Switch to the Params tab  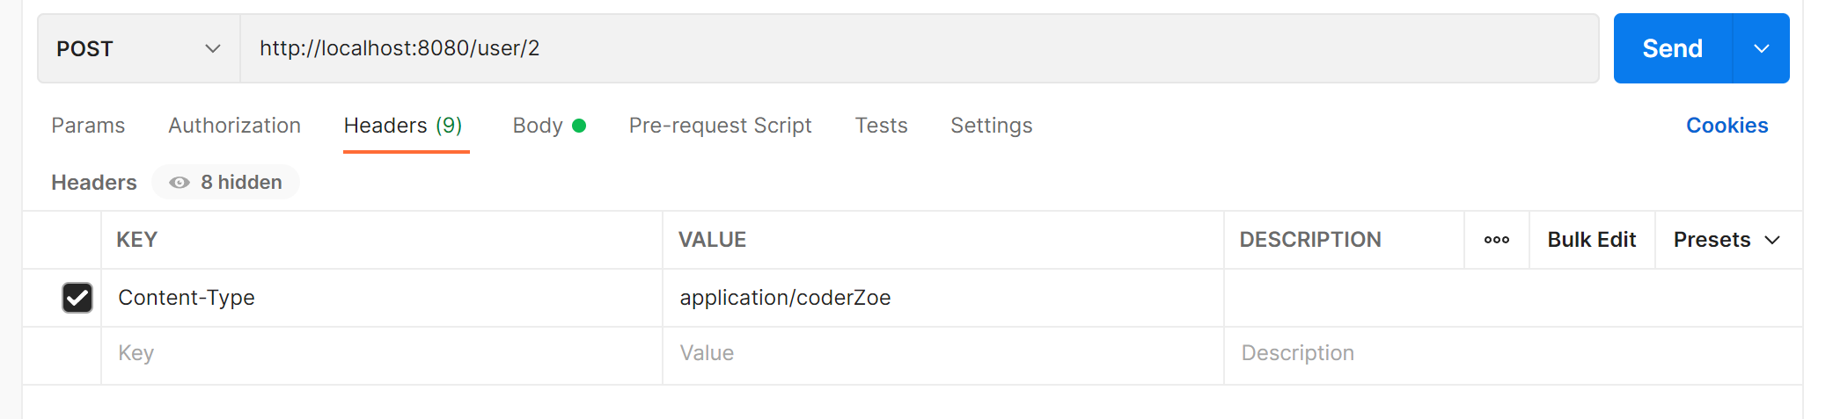[88, 126]
